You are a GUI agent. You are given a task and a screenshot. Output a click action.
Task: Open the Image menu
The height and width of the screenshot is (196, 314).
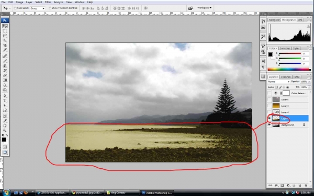coord(19,2)
